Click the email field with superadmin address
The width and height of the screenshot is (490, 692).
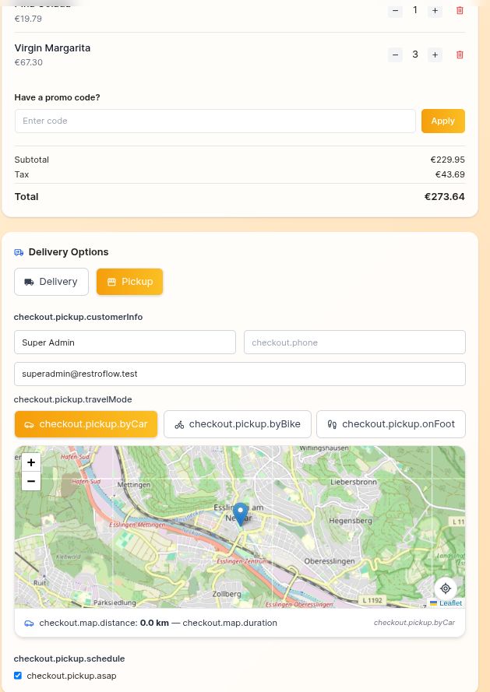(240, 374)
